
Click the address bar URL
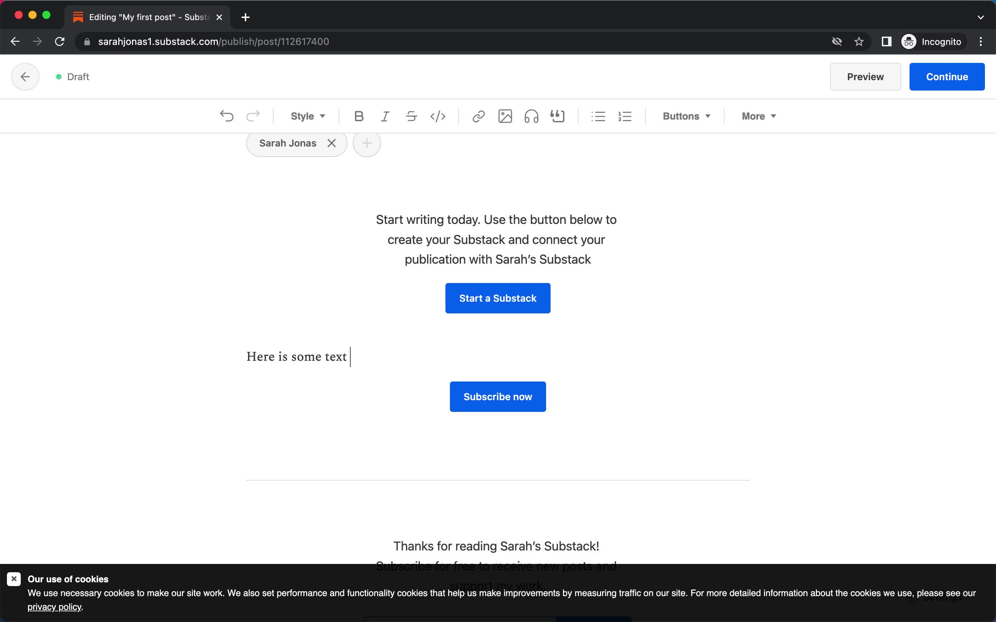[x=213, y=41]
